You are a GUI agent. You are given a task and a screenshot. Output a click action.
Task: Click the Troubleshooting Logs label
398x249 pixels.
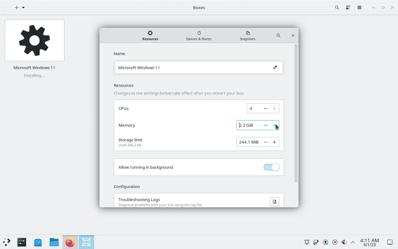[x=139, y=200]
